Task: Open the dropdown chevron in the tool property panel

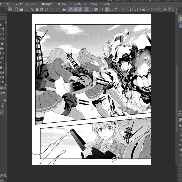Action: point(2,113)
